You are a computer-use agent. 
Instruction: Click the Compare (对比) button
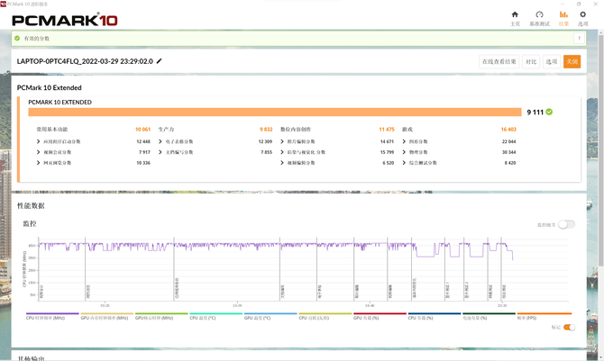tap(531, 61)
